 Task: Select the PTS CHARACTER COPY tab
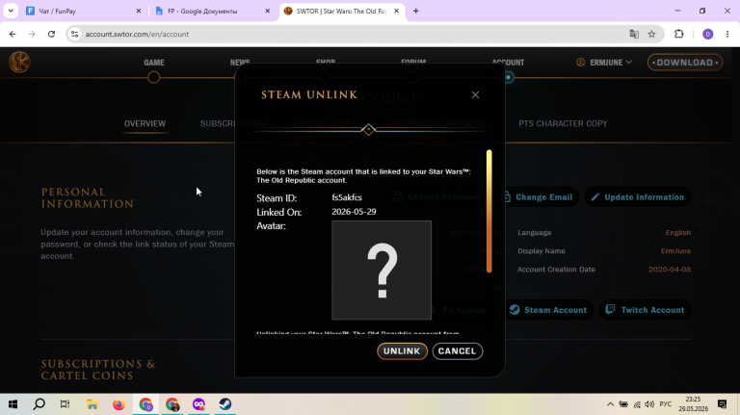(563, 123)
